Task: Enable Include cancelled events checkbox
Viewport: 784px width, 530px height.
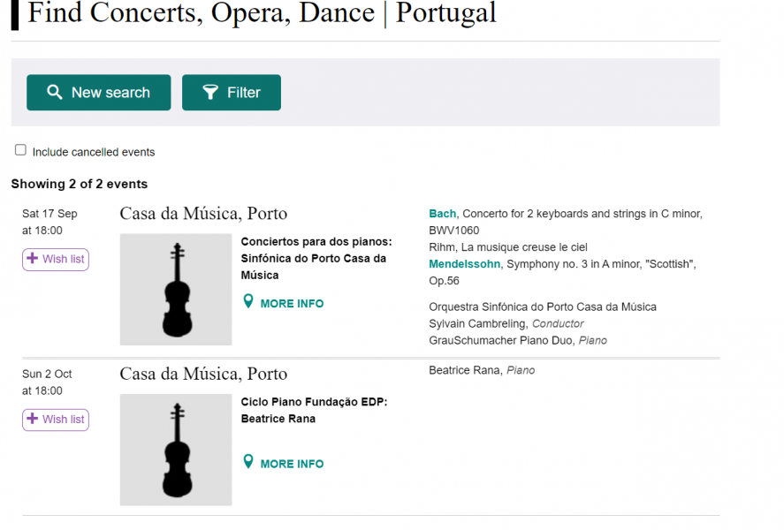Action: click(20, 150)
